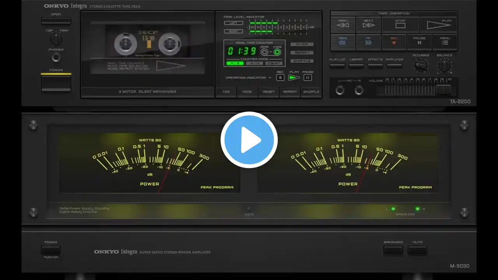Pause the tape with the PAUSE button
Viewport: 498px width, 280px height.
pos(419,42)
